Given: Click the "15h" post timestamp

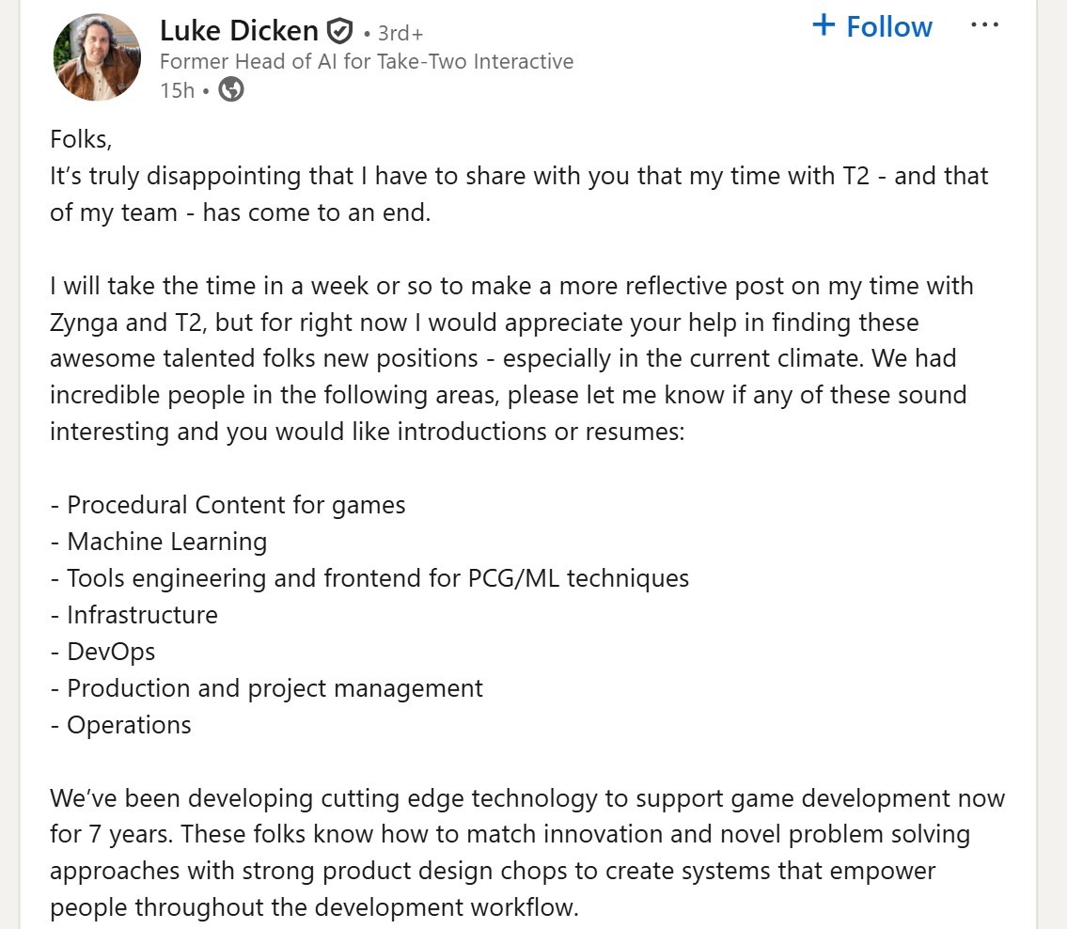Looking at the screenshot, I should [177, 90].
